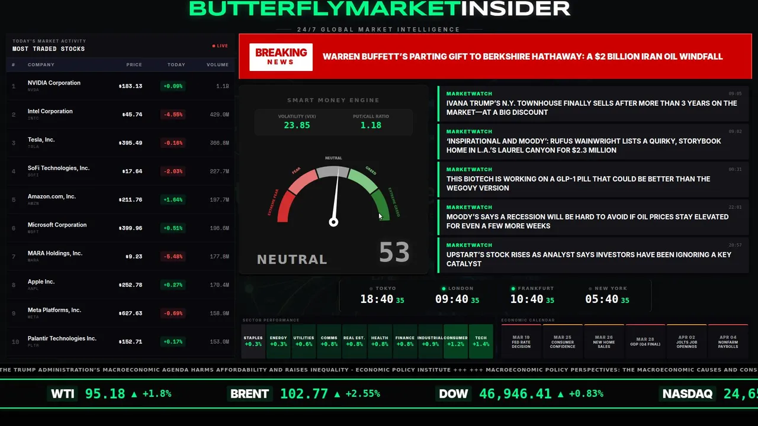Click the NASDAQ ticker label
758x426 pixels.
click(x=688, y=394)
